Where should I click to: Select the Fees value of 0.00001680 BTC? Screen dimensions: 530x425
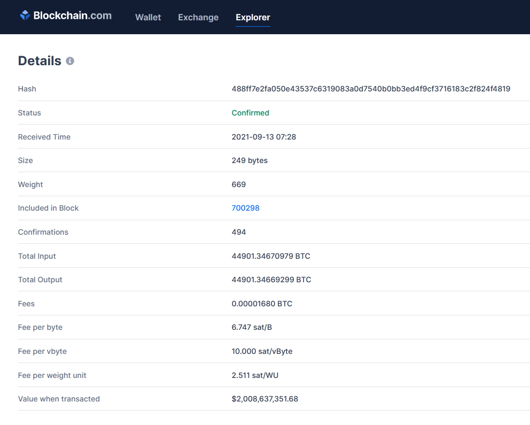[261, 303]
